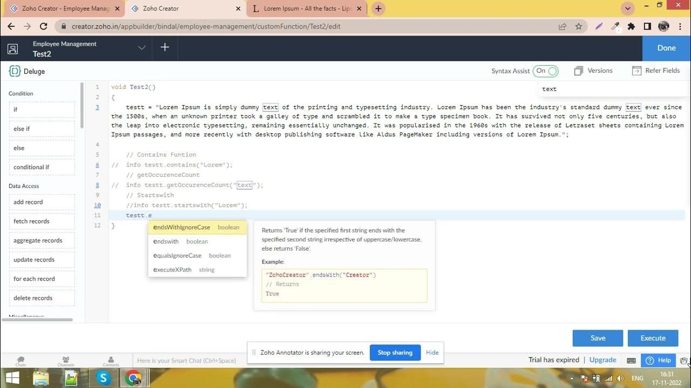Click the Execute button
691x388 pixels.
(x=653, y=338)
